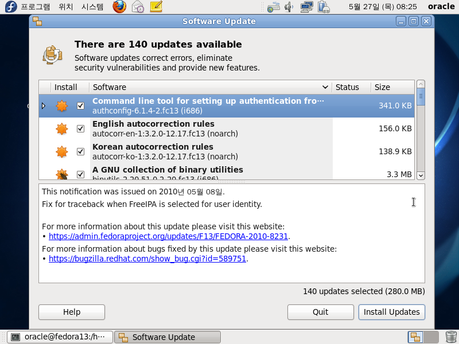The width and height of the screenshot is (459, 344).
Task: Click the keyboard input tray icon
Action: coord(274,7)
